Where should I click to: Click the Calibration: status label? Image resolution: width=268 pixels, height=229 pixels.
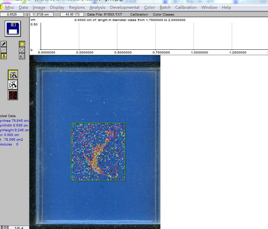(x=139, y=15)
